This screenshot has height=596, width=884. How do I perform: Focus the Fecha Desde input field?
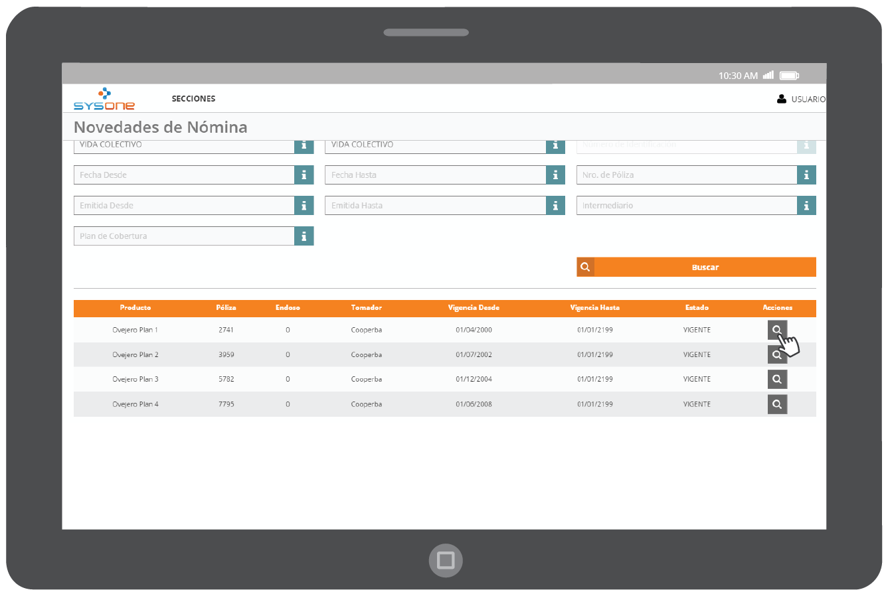[184, 175]
